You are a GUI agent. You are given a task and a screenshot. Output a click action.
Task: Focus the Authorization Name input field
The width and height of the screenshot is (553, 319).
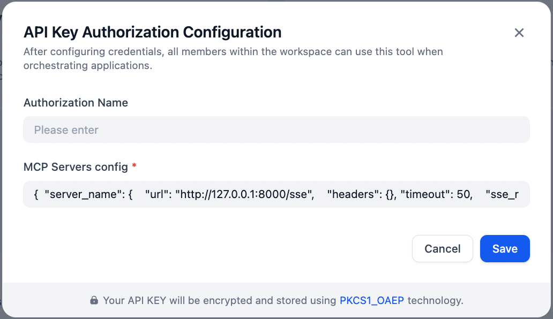[x=276, y=130]
